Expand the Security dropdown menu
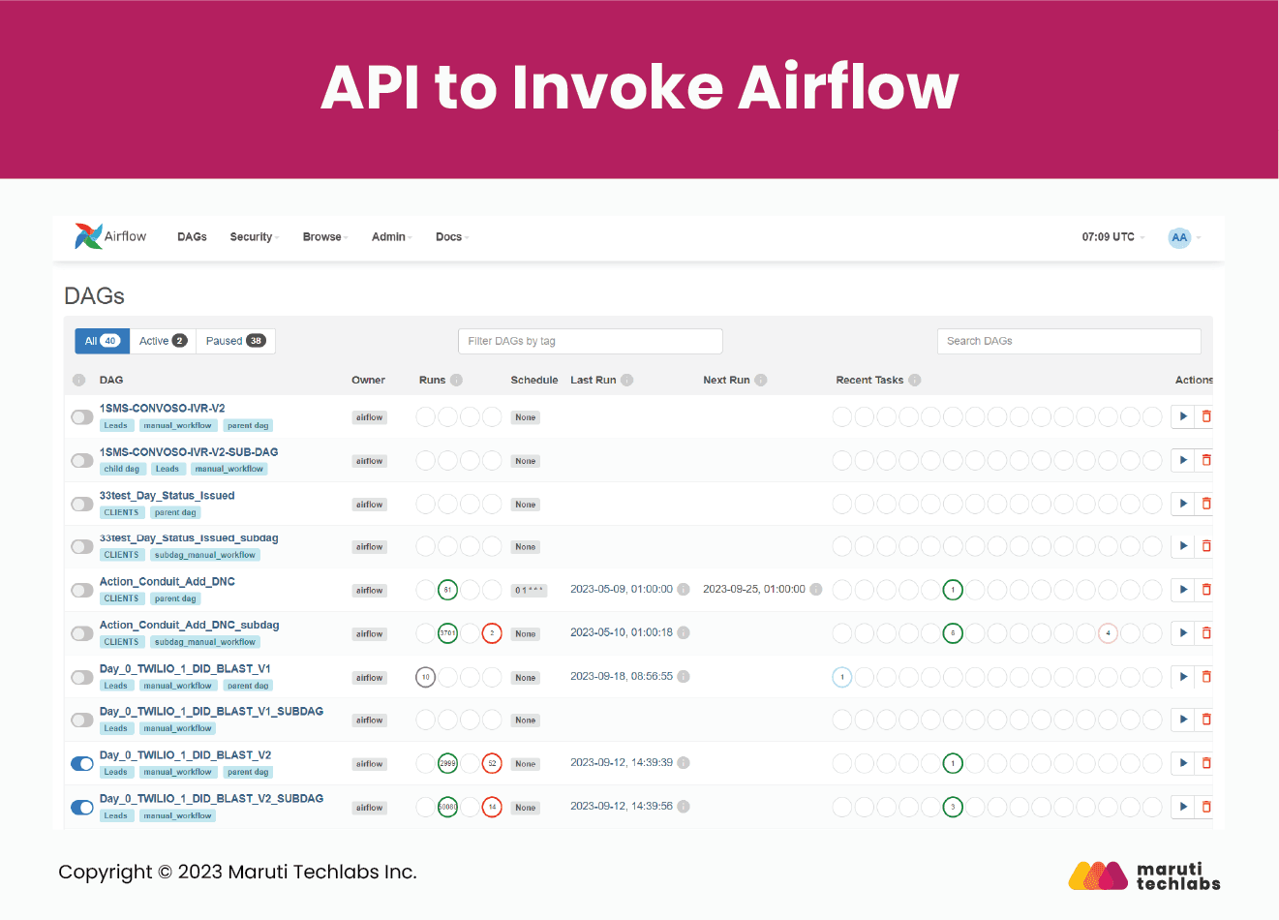Image resolution: width=1279 pixels, height=920 pixels. click(254, 237)
